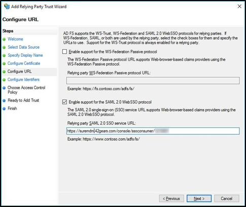
Task: Click the wizard icon in the title bar
Action: click(7, 7)
